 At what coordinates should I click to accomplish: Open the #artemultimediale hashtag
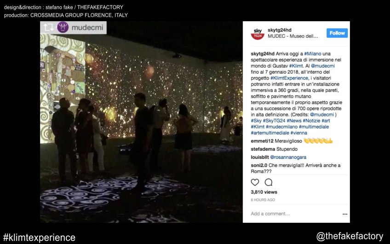pos(270,133)
